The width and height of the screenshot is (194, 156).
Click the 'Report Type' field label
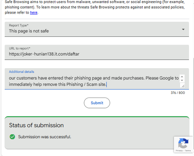click(19, 26)
